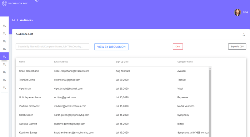Select the Sarah Green name cell
The image size is (250, 137).
coord(26,115)
